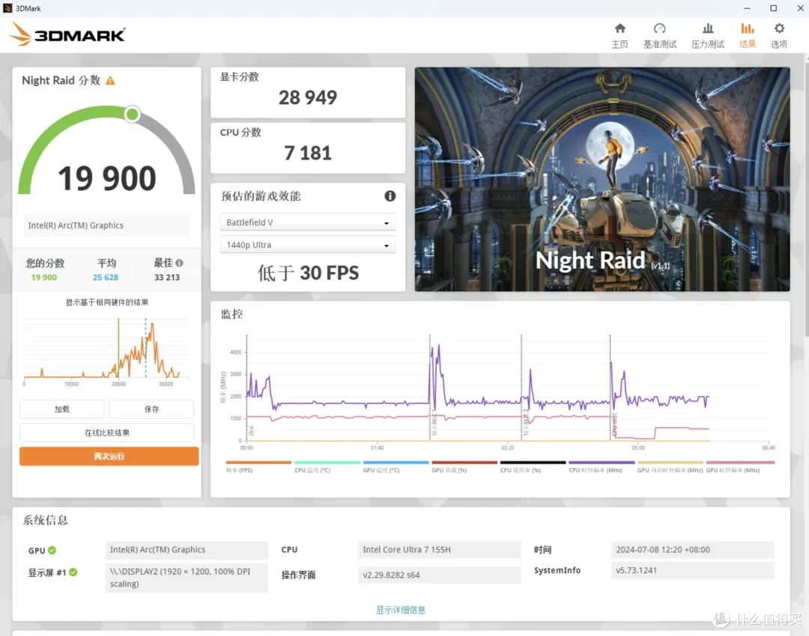Click the 3DMARK logo
The image size is (809, 636).
click(67, 34)
